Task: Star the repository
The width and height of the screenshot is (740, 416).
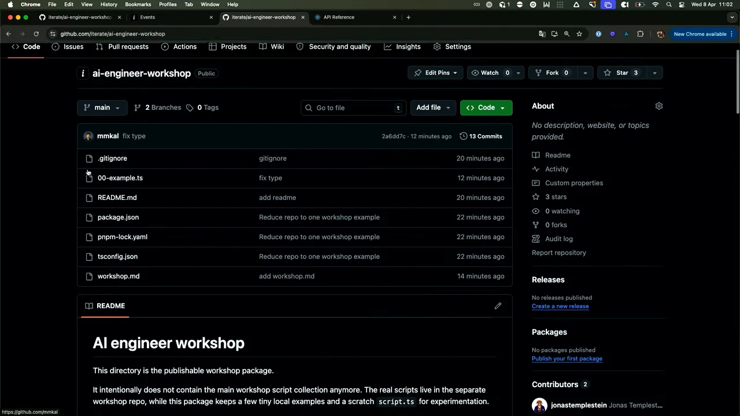Action: pos(622,73)
